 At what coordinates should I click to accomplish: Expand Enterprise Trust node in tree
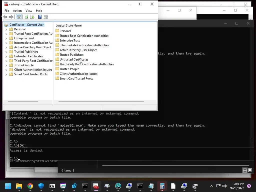tap(6, 38)
